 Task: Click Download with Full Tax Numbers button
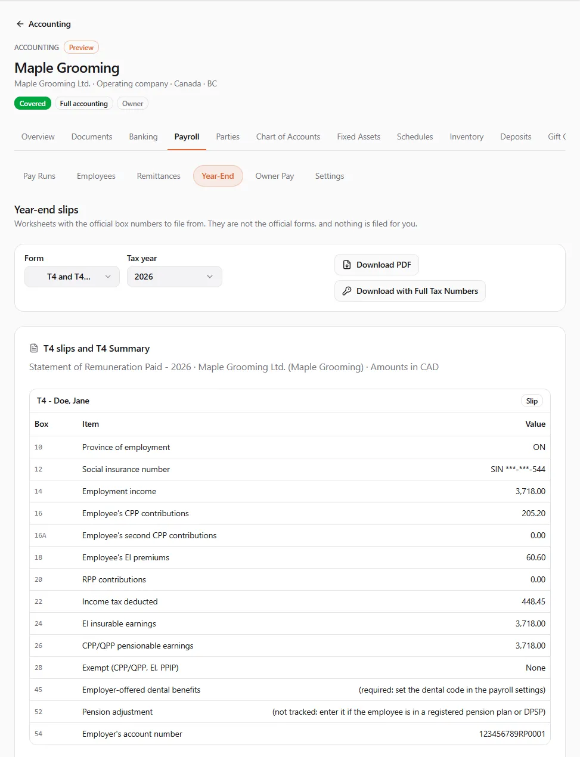410,291
